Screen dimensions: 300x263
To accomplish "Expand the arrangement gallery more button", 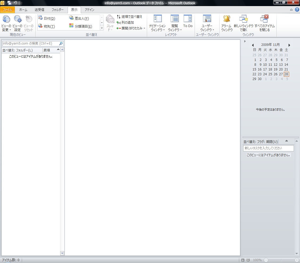I will coord(102,28).
